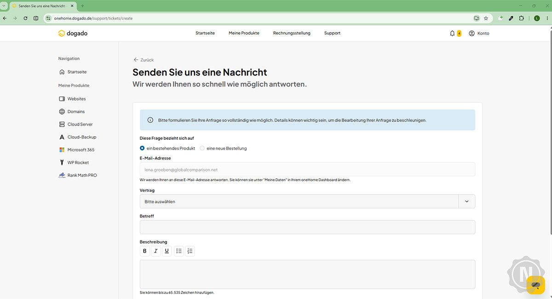
Task: Click the info icon in blue notice
Action: pos(150,120)
